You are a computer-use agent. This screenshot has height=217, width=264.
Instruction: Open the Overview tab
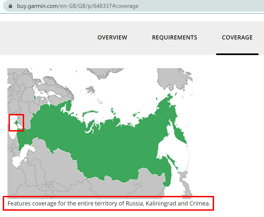(112, 37)
